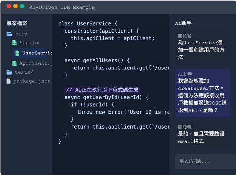Open package.json in the project files

coord(29,81)
